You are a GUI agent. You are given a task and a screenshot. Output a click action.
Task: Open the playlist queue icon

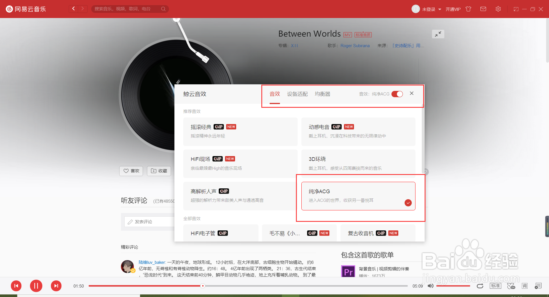[538, 286]
